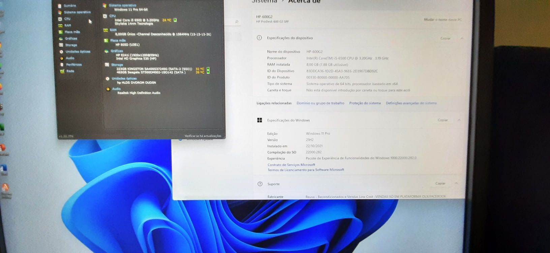Image resolution: width=550 pixels, height=253 pixels.
Task: Click the 8,00 GB RAM instalada value
Action: point(327,65)
